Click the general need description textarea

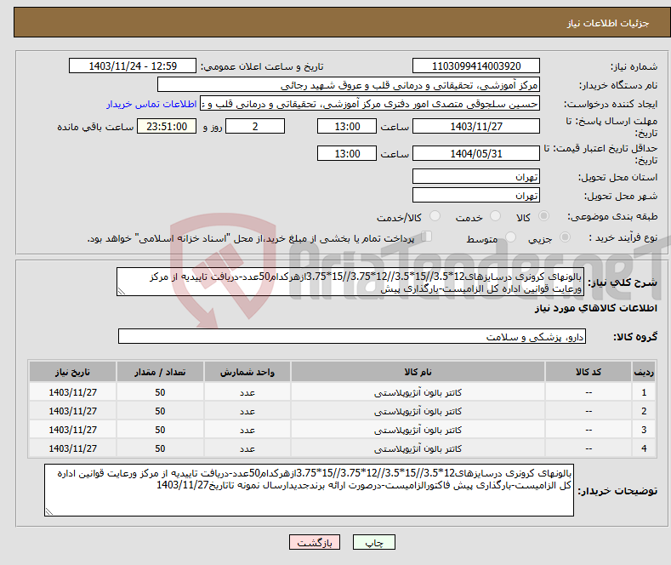click(x=350, y=282)
